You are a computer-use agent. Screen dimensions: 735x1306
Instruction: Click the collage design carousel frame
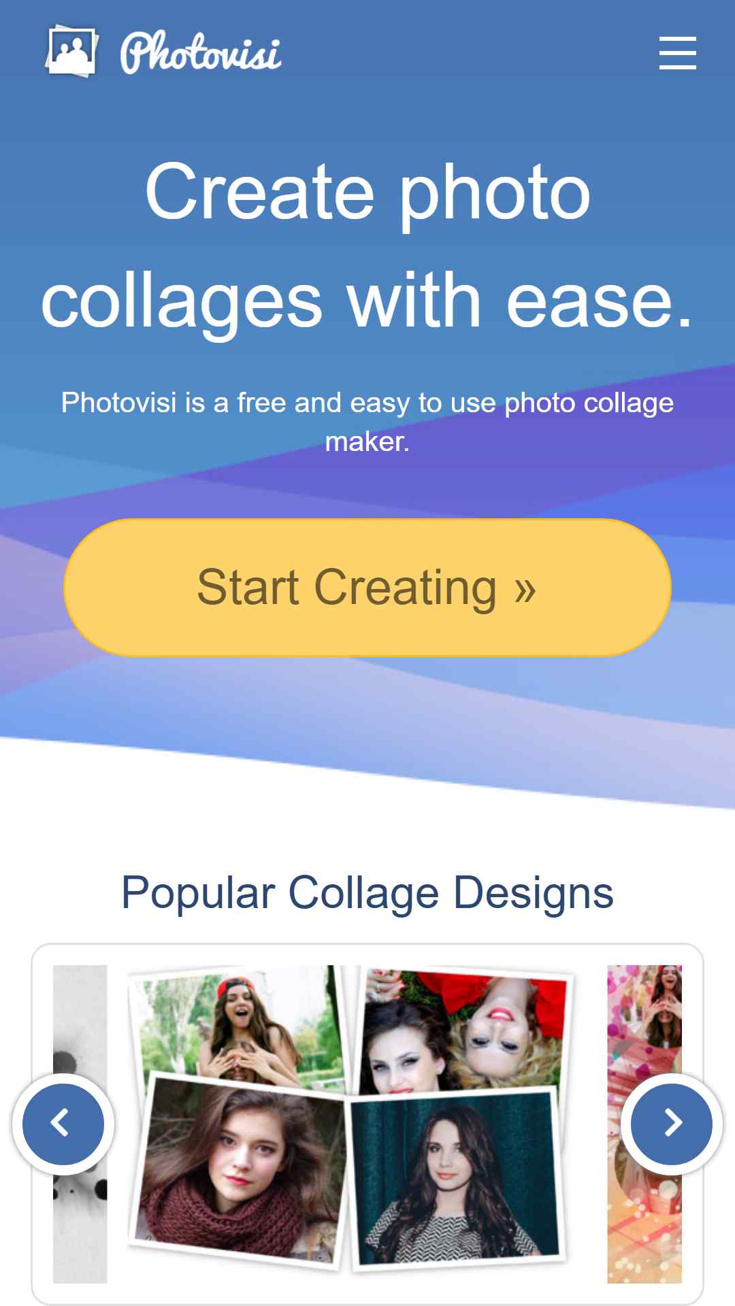tap(367, 1124)
